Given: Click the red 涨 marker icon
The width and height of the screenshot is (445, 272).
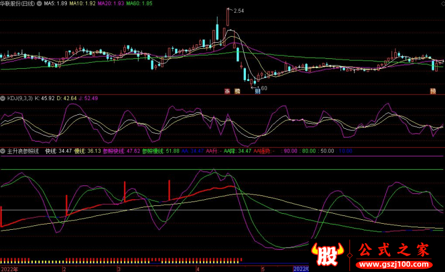Looking at the screenshot, I should (x=228, y=91).
